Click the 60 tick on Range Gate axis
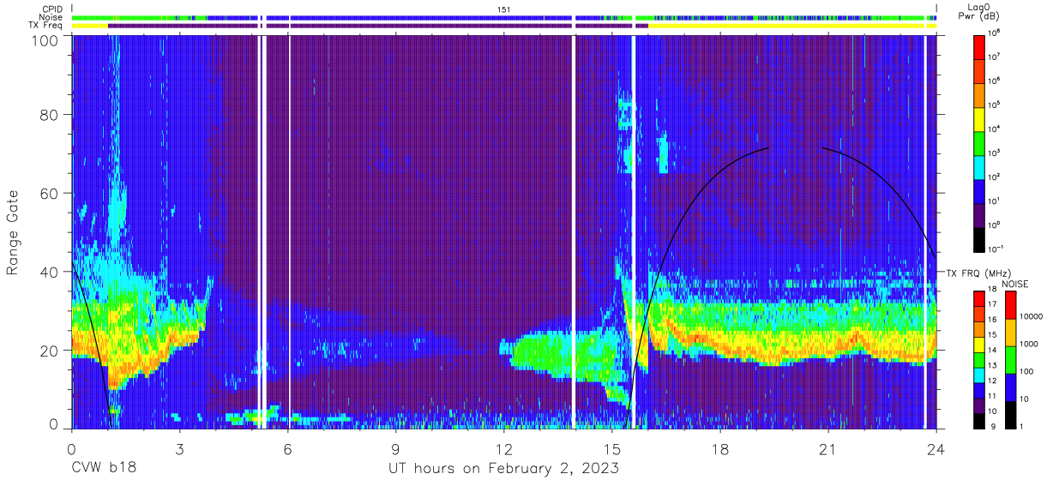Image resolution: width=1053 pixels, height=486 pixels. pos(49,194)
